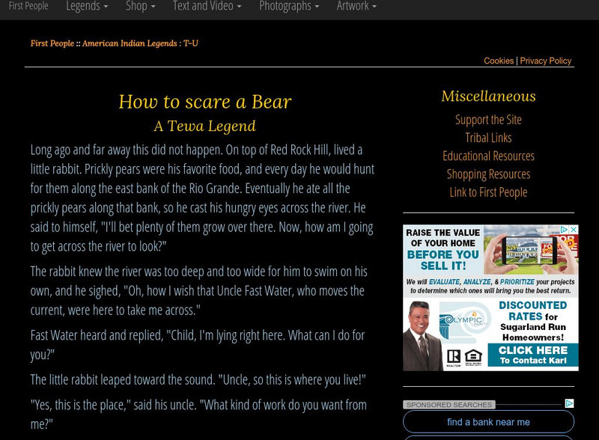
Task: Open the T-U breadcrumb link
Action: (x=191, y=43)
